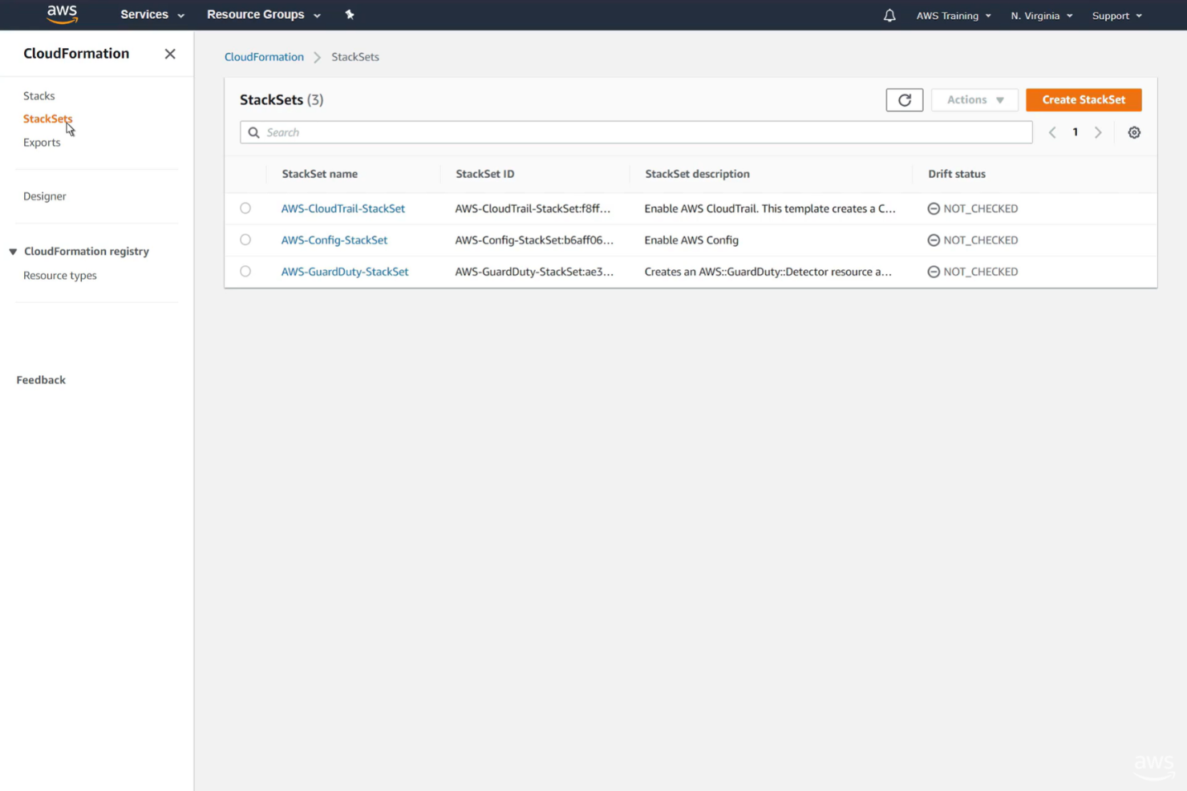Click the 'AWS-GuardDuty-StackSet:ae3…' ID cell

[x=534, y=272]
